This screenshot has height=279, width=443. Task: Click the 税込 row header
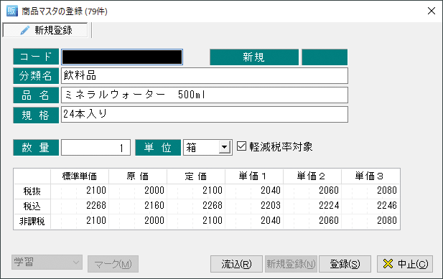point(32,206)
